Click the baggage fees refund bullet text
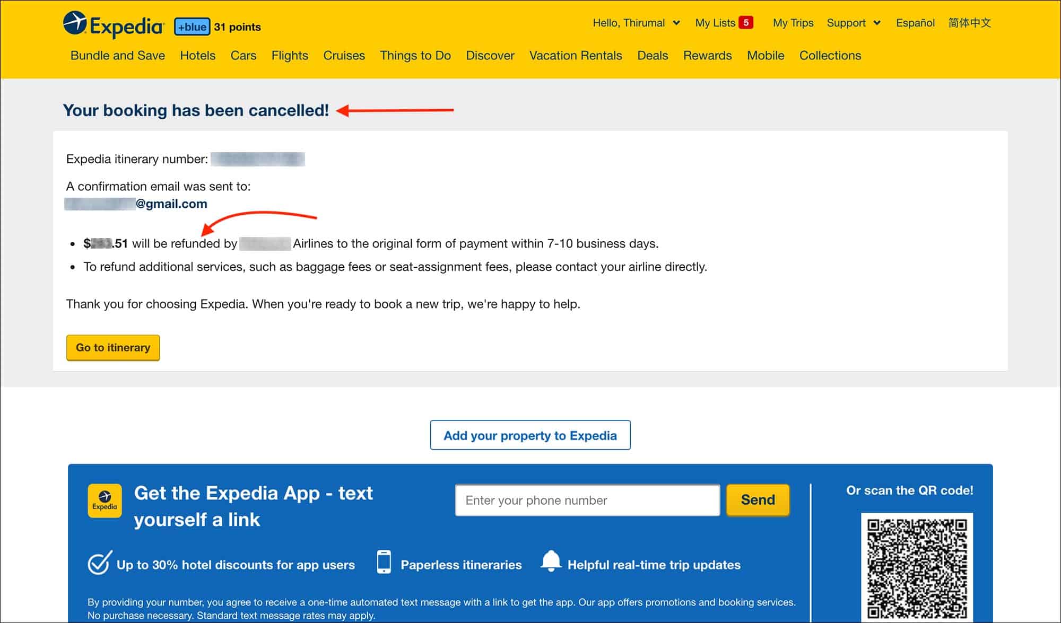Image resolution: width=1061 pixels, height=623 pixels. [395, 267]
